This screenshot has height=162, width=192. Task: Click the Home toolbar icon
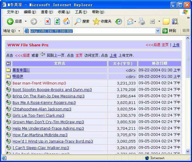(67, 21)
